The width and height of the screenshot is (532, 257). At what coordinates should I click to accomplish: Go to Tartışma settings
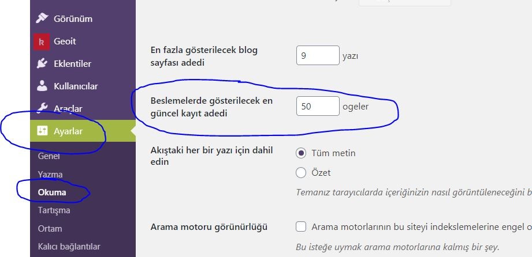coord(54,210)
